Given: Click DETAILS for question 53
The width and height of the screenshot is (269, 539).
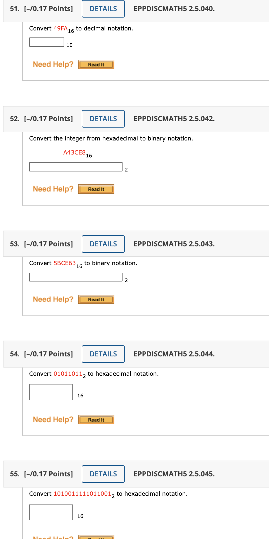Looking at the screenshot, I should click(103, 244).
